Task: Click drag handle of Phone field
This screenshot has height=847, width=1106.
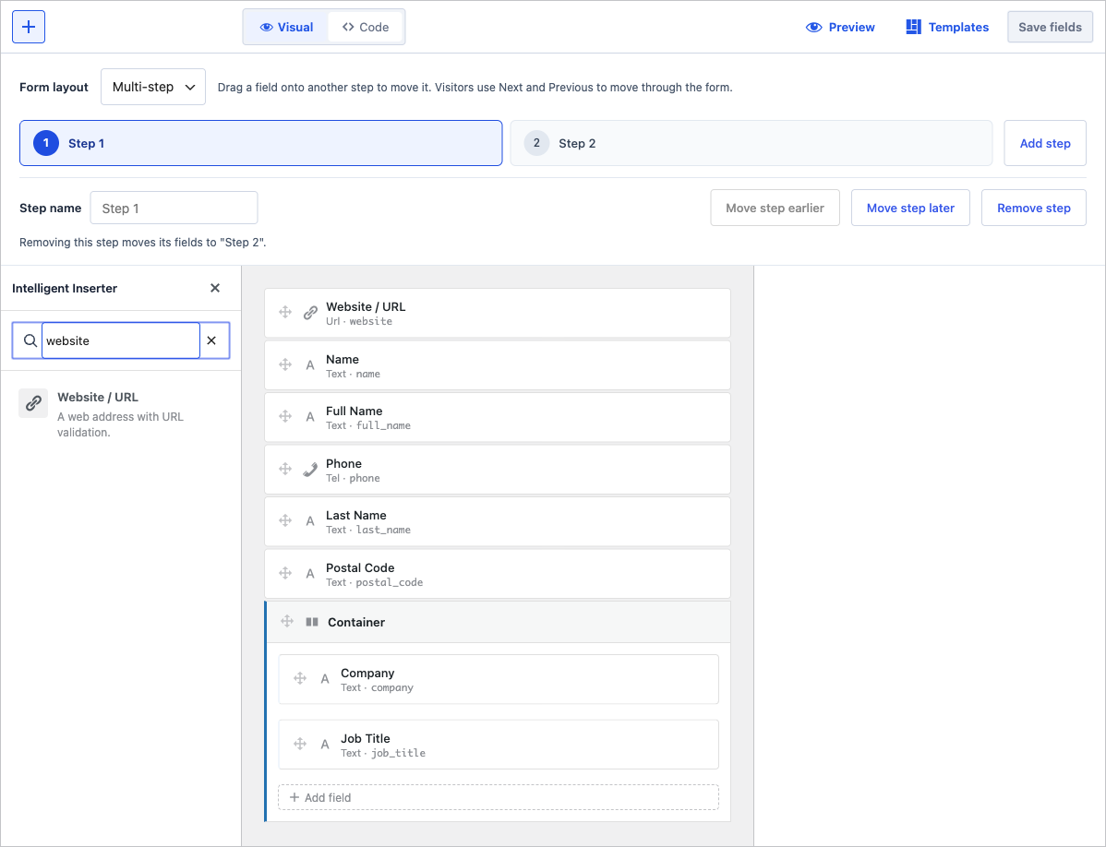Action: click(285, 470)
